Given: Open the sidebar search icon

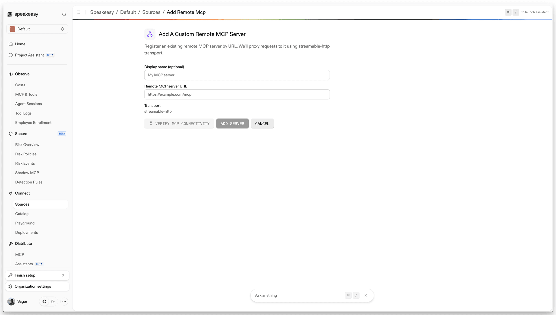Looking at the screenshot, I should tap(64, 15).
